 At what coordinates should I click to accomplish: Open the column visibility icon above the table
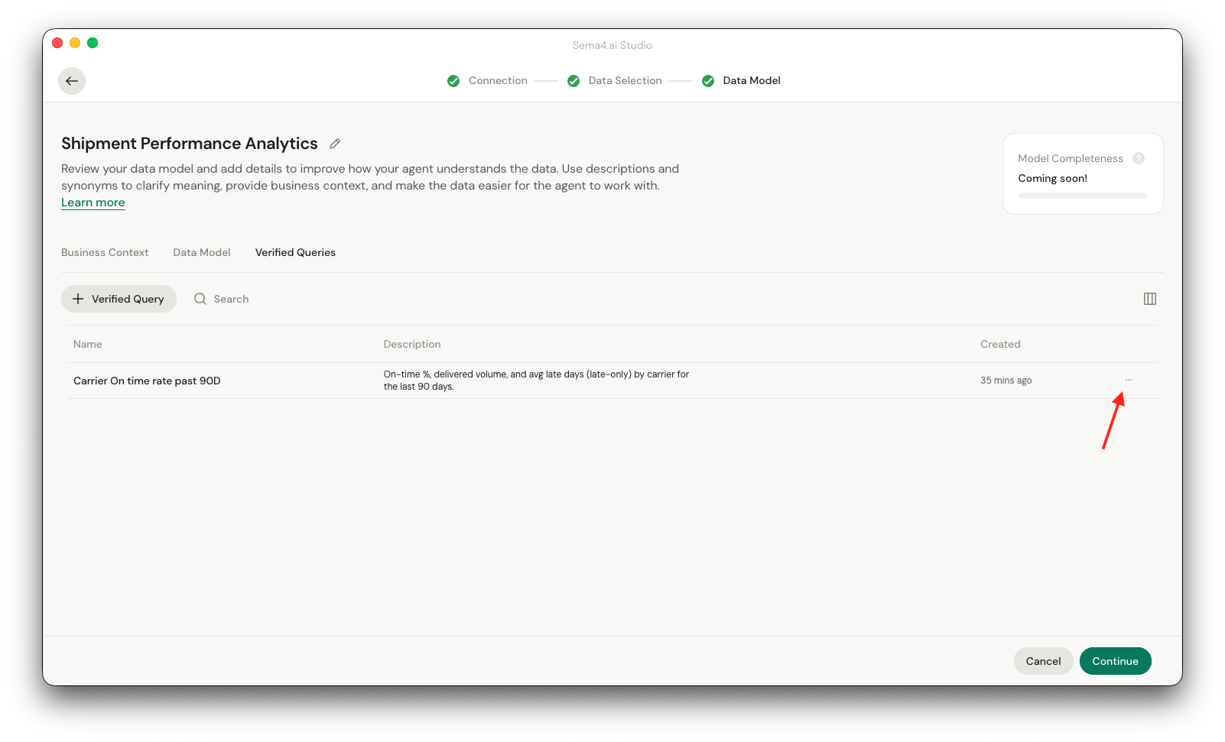tap(1149, 299)
